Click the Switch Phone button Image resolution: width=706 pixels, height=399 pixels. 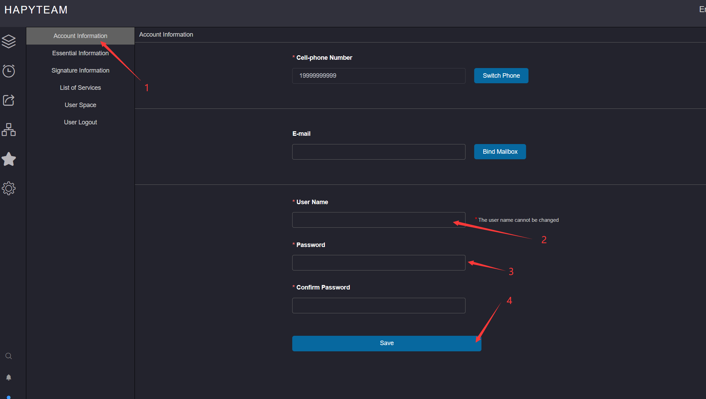(x=501, y=76)
